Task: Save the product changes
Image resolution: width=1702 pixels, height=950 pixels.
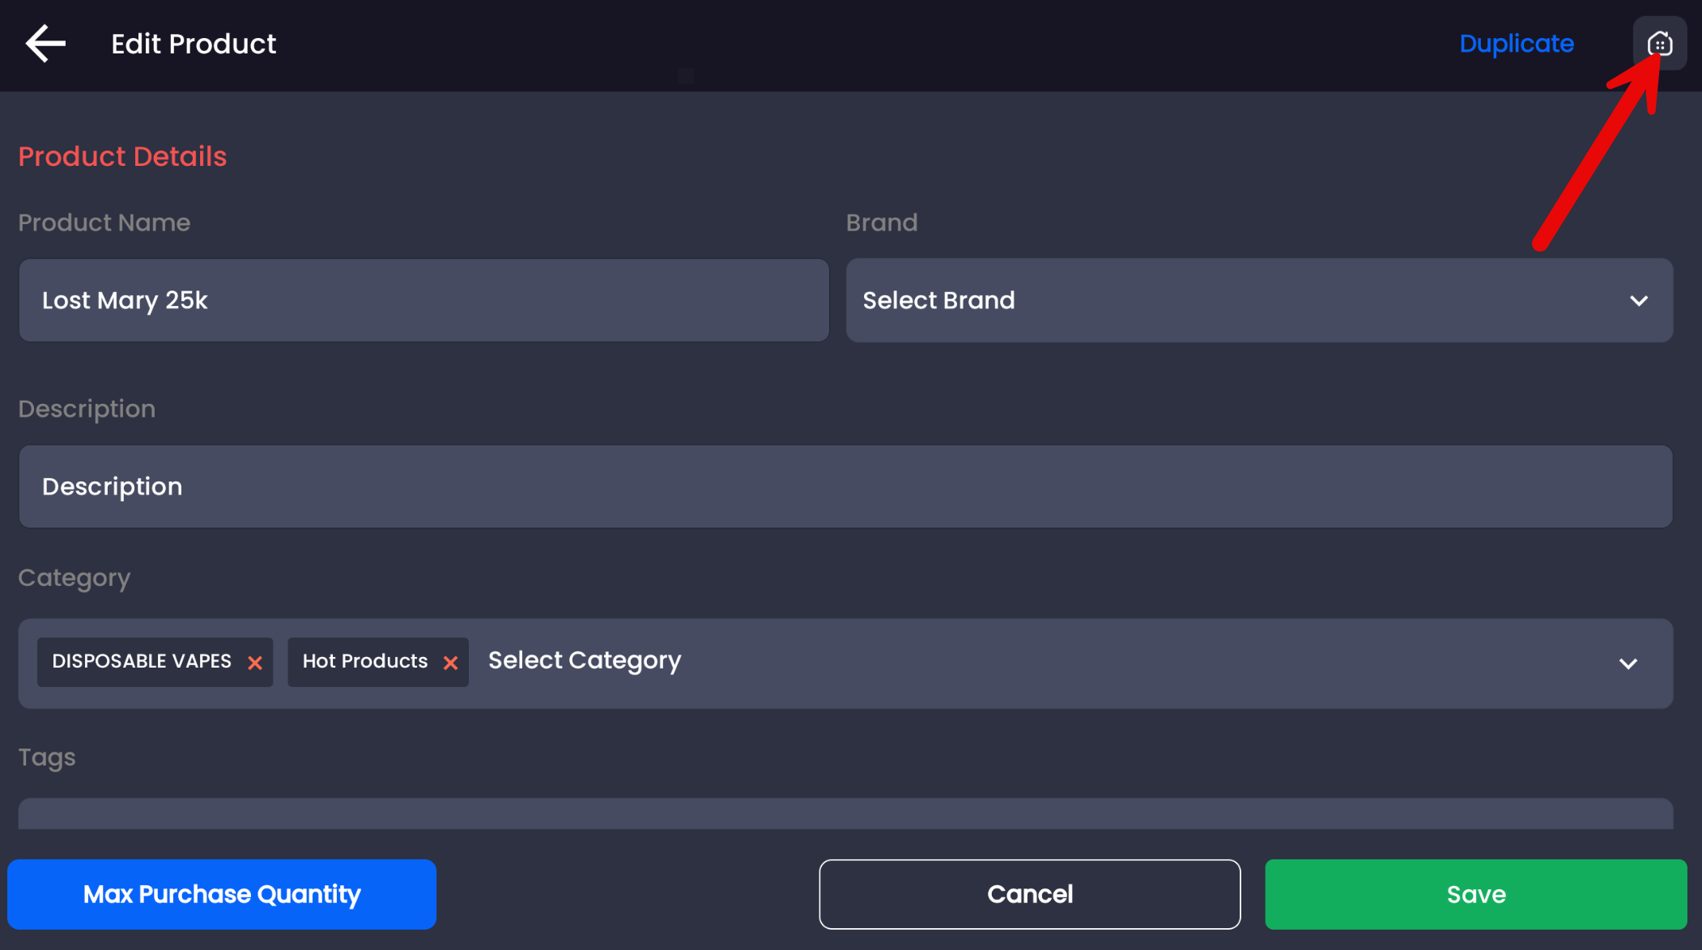Action: point(1475,894)
